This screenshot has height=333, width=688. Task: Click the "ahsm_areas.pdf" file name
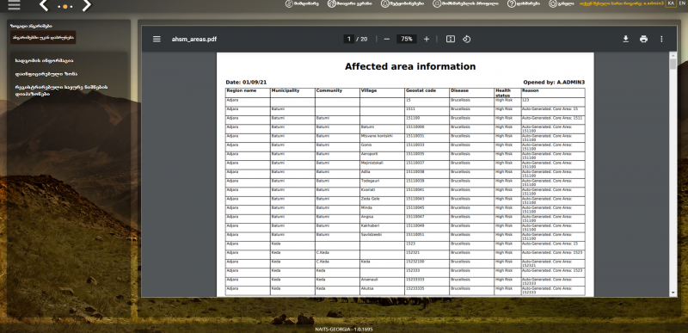click(194, 39)
